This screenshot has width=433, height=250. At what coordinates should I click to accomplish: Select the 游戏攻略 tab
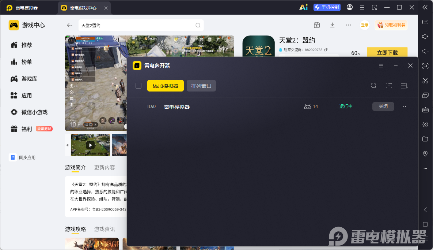(75, 229)
